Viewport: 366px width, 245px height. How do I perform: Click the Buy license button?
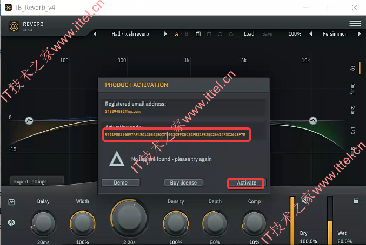183,183
